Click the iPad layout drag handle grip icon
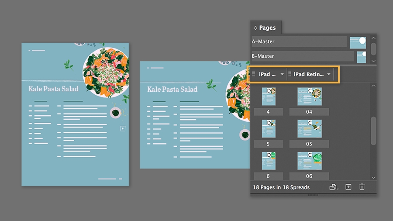This screenshot has height=221, width=393. [x=253, y=74]
